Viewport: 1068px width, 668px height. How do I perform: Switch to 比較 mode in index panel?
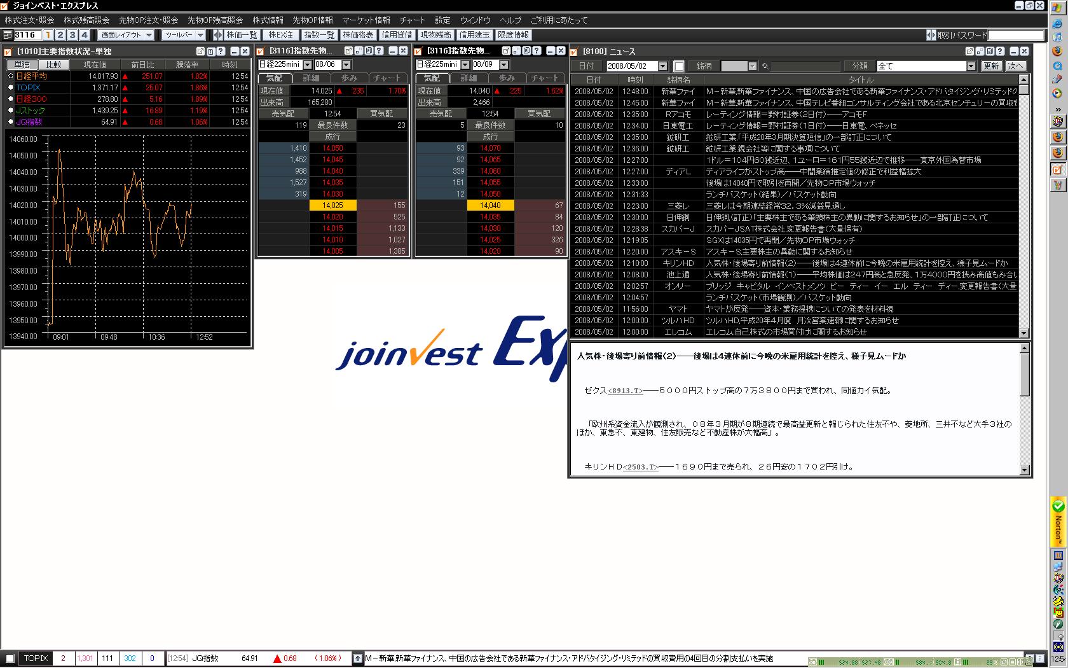click(54, 65)
